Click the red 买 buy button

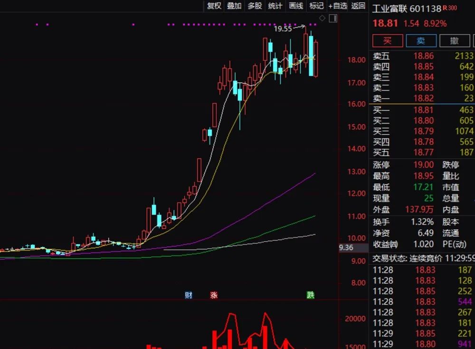387,41
